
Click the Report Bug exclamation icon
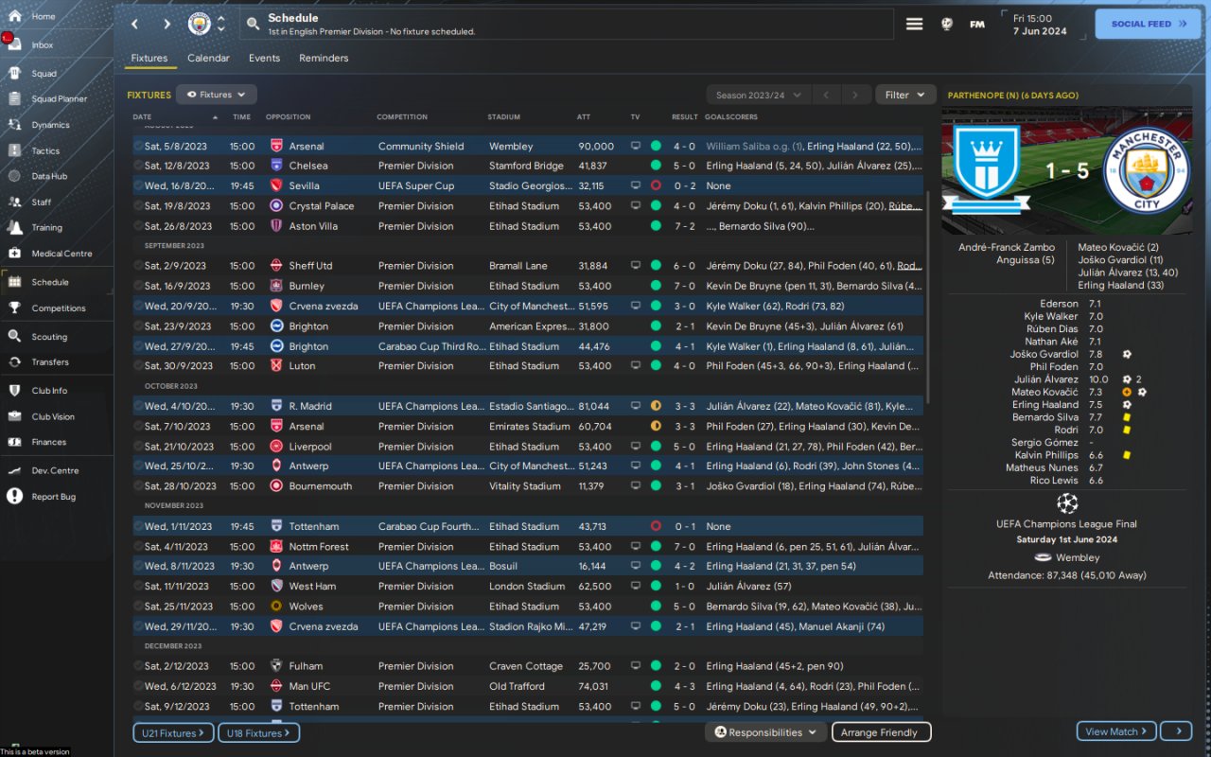(14, 496)
